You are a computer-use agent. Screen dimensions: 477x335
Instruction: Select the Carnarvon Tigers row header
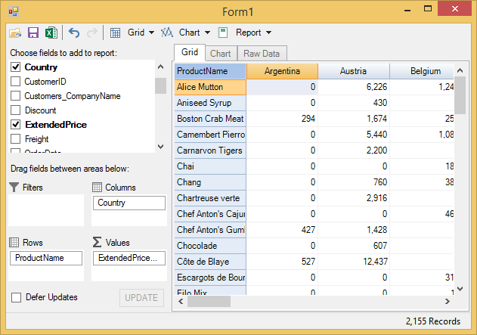(x=210, y=150)
